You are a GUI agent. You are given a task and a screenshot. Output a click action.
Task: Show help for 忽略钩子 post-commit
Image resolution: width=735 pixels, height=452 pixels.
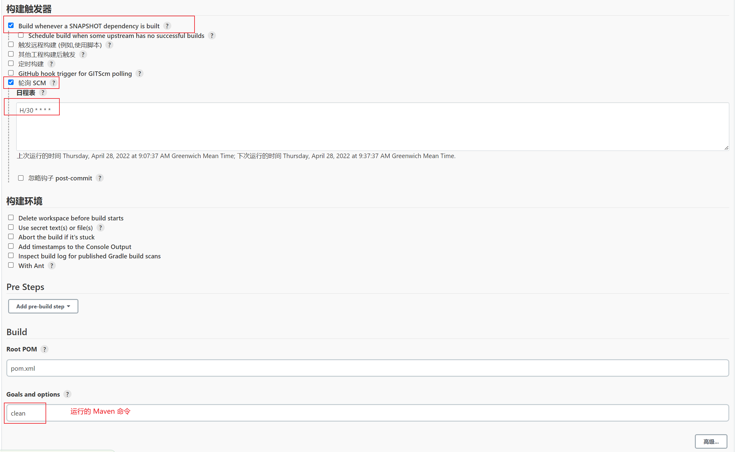[100, 178]
